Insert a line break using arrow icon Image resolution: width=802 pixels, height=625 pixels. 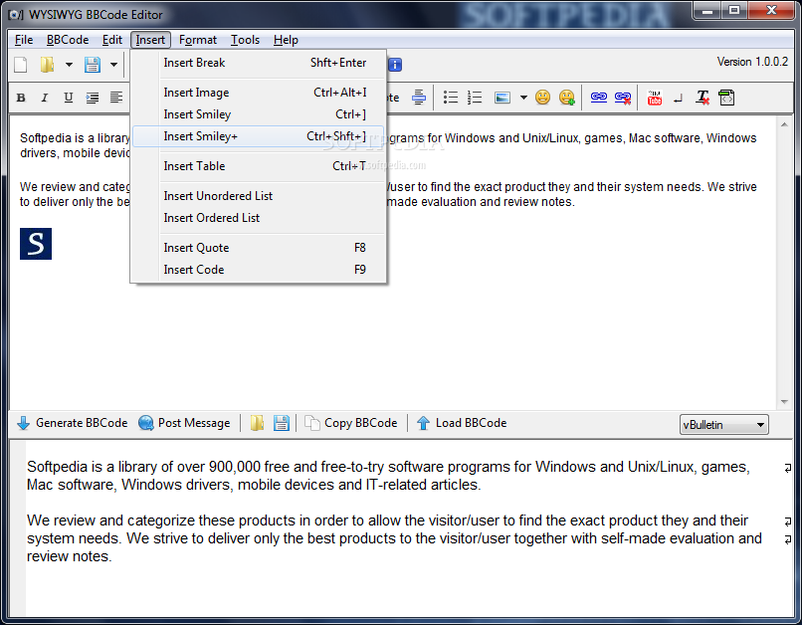679,99
